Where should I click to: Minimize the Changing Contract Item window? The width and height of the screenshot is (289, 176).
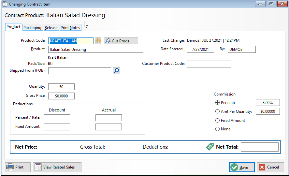click(260, 4)
